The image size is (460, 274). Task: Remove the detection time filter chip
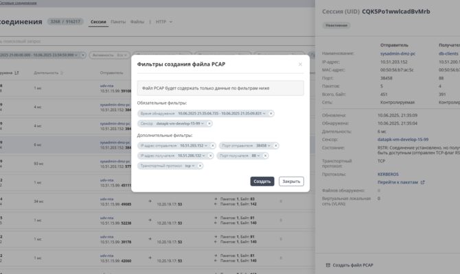(x=271, y=114)
